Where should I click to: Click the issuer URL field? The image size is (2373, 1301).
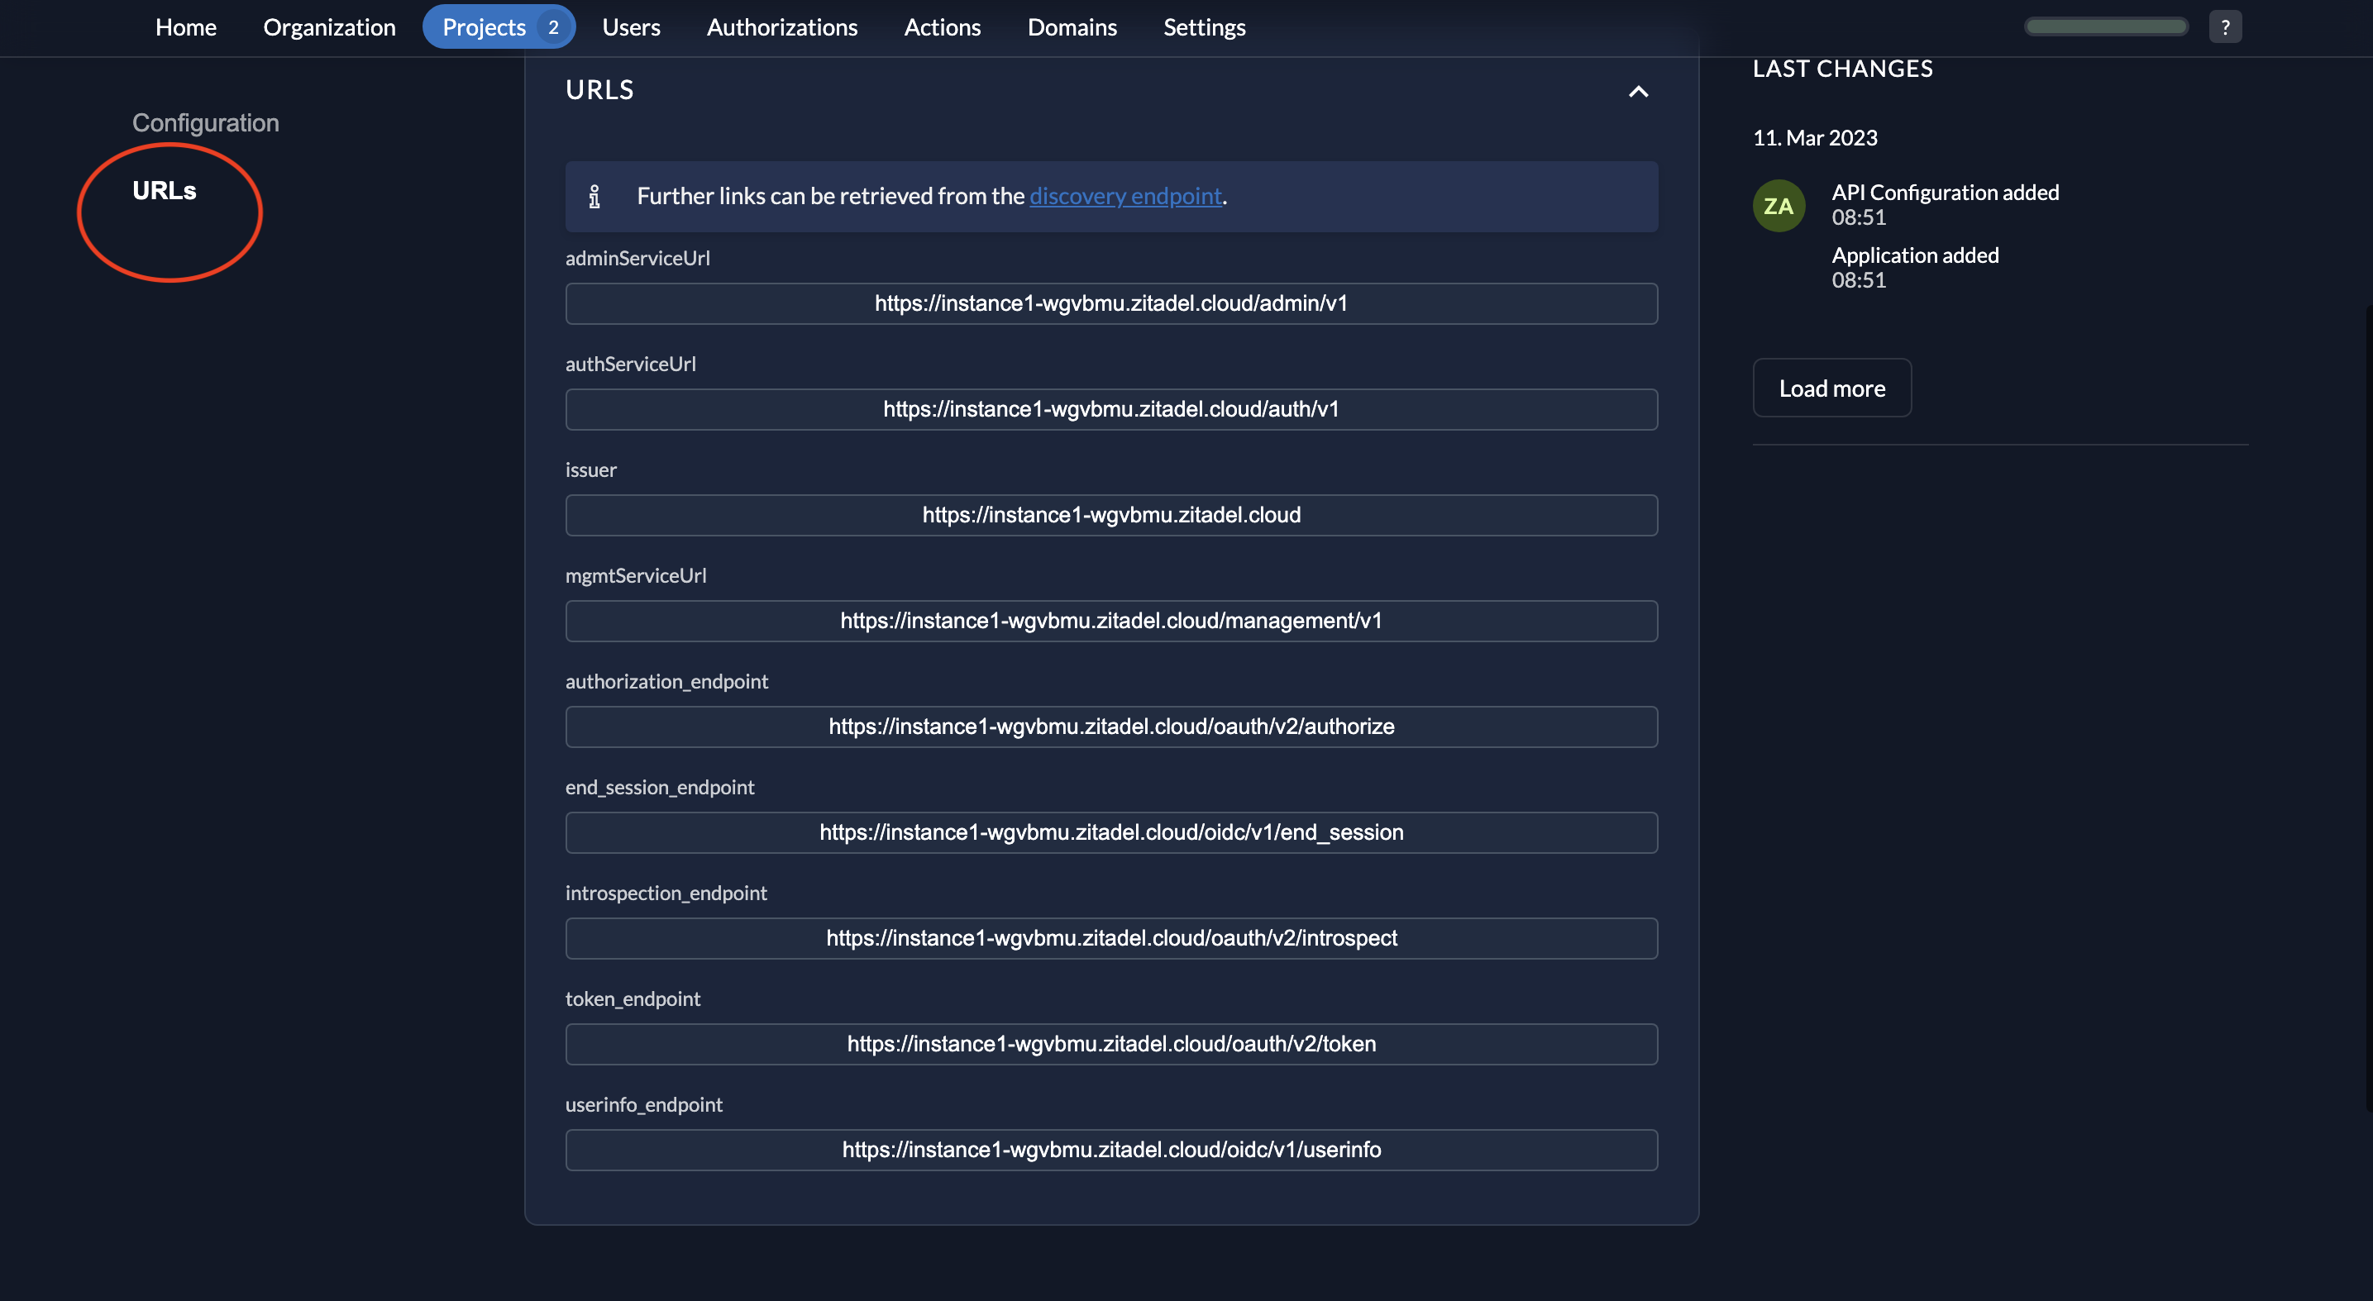1111,515
